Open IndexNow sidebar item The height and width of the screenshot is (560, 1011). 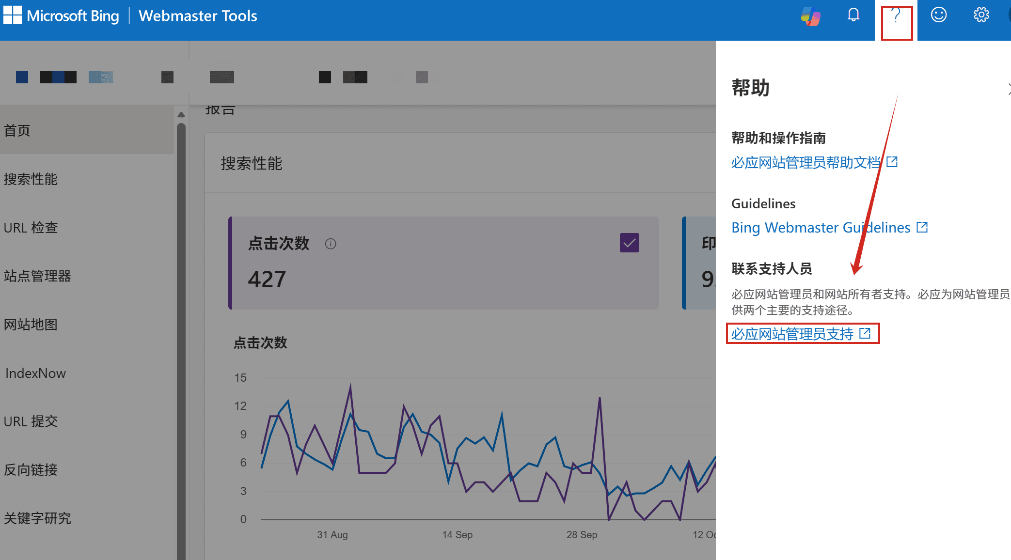pyautogui.click(x=35, y=373)
